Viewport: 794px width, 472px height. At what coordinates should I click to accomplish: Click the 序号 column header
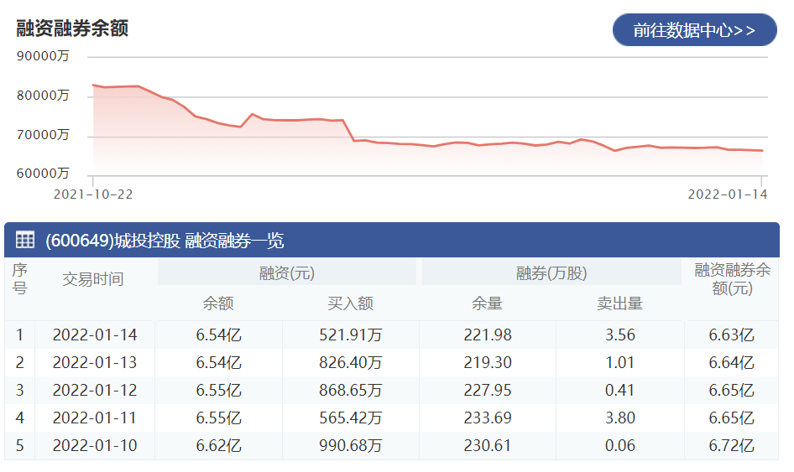pos(20,278)
